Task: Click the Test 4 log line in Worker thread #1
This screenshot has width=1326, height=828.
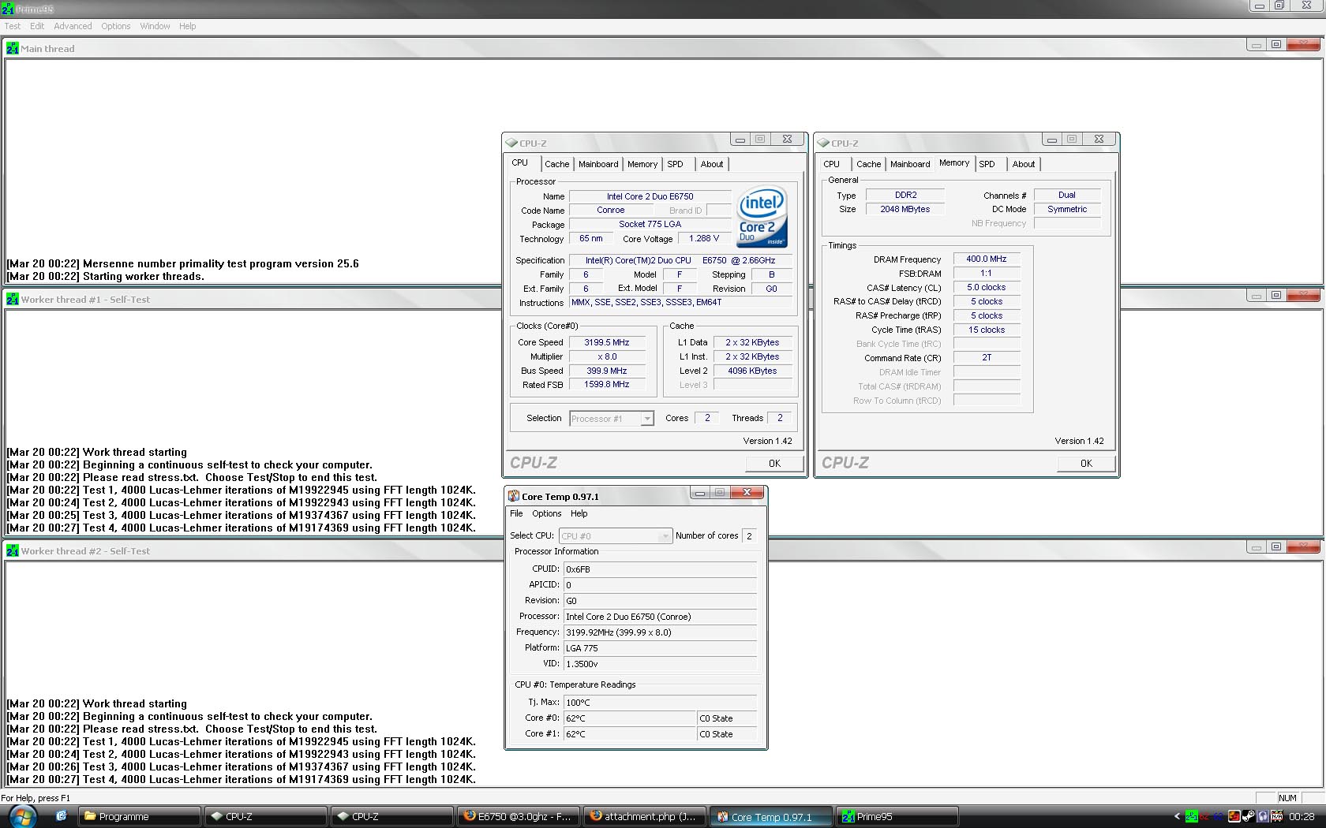Action: [x=242, y=528]
